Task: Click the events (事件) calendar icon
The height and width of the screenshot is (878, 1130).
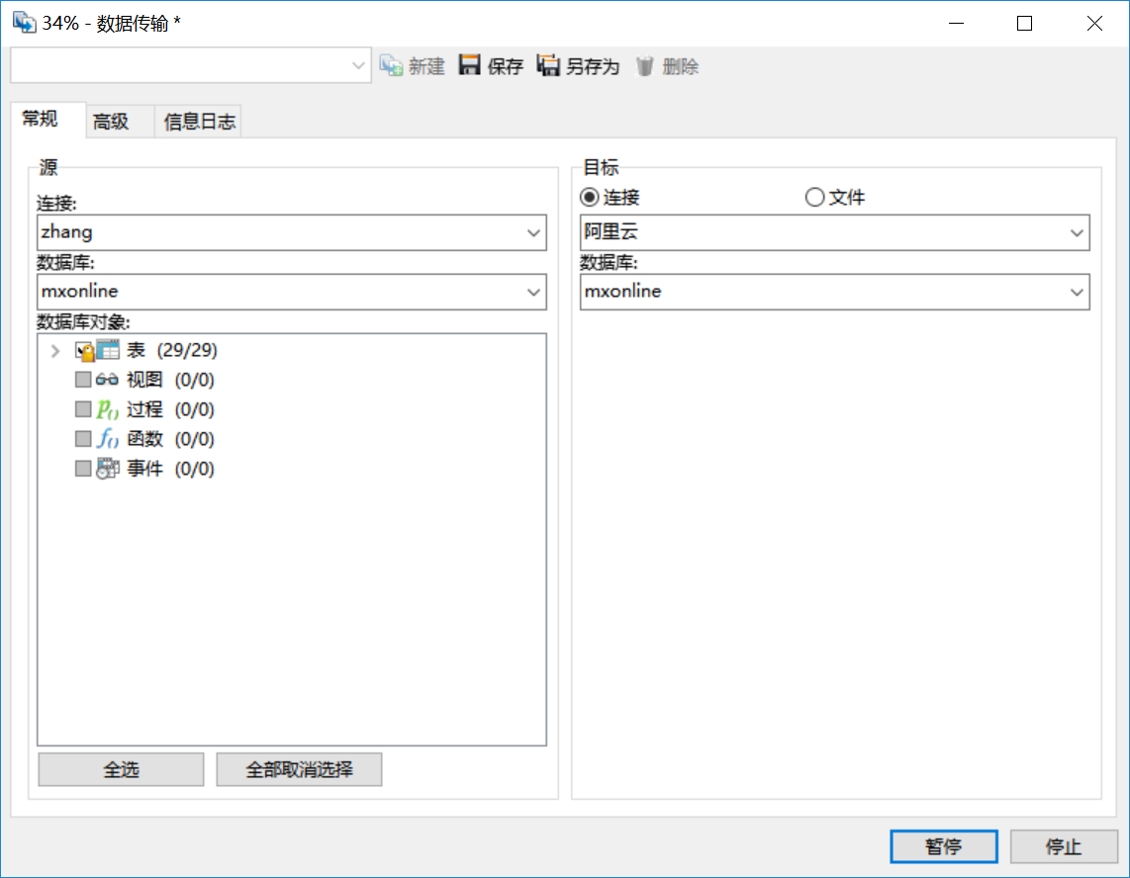Action: click(108, 469)
